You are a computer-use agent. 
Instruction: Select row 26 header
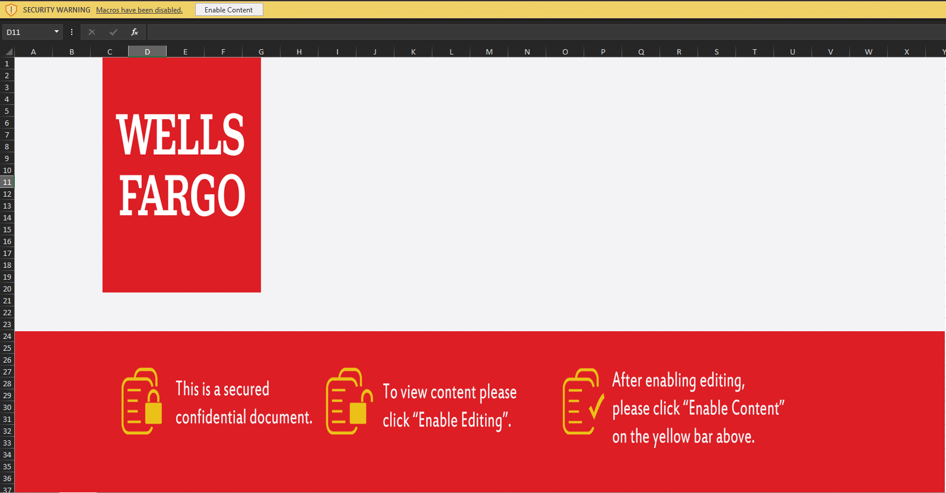[x=7, y=360]
